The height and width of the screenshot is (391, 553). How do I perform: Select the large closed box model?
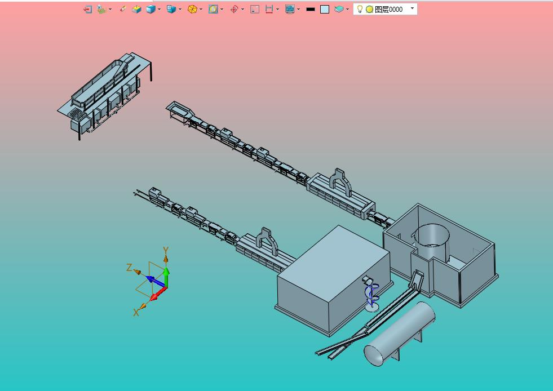click(x=333, y=280)
